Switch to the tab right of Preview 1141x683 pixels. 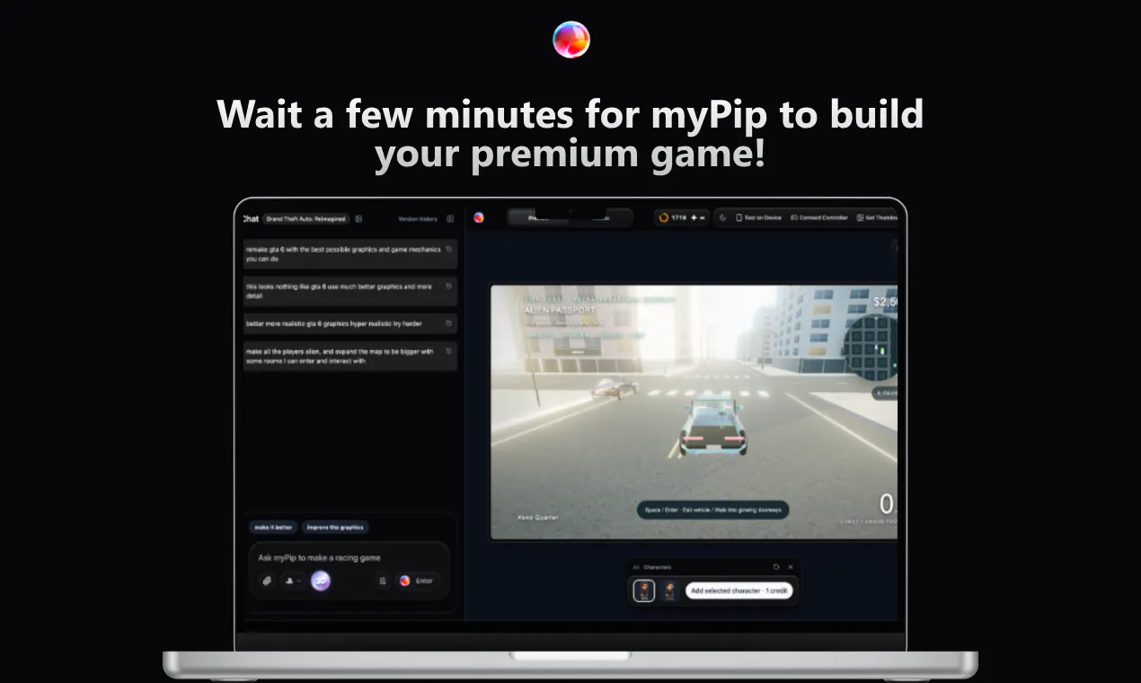[x=600, y=217]
